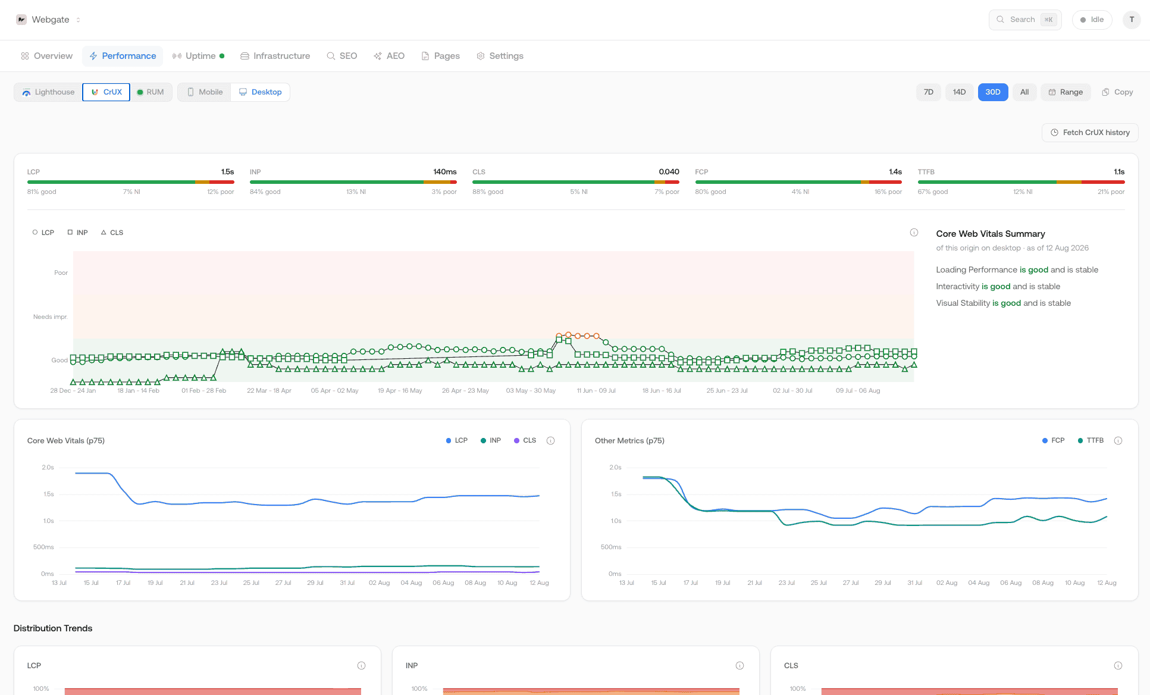Image resolution: width=1150 pixels, height=695 pixels.
Task: Switch data source to Lighthouse
Action: click(x=48, y=92)
